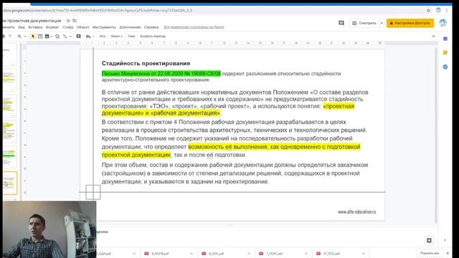459x258 pixels.
Task: Close the downloads bar
Action: (x=448, y=253)
